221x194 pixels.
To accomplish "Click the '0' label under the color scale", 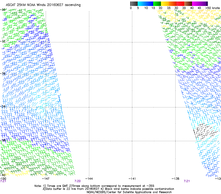I will 131,8.
